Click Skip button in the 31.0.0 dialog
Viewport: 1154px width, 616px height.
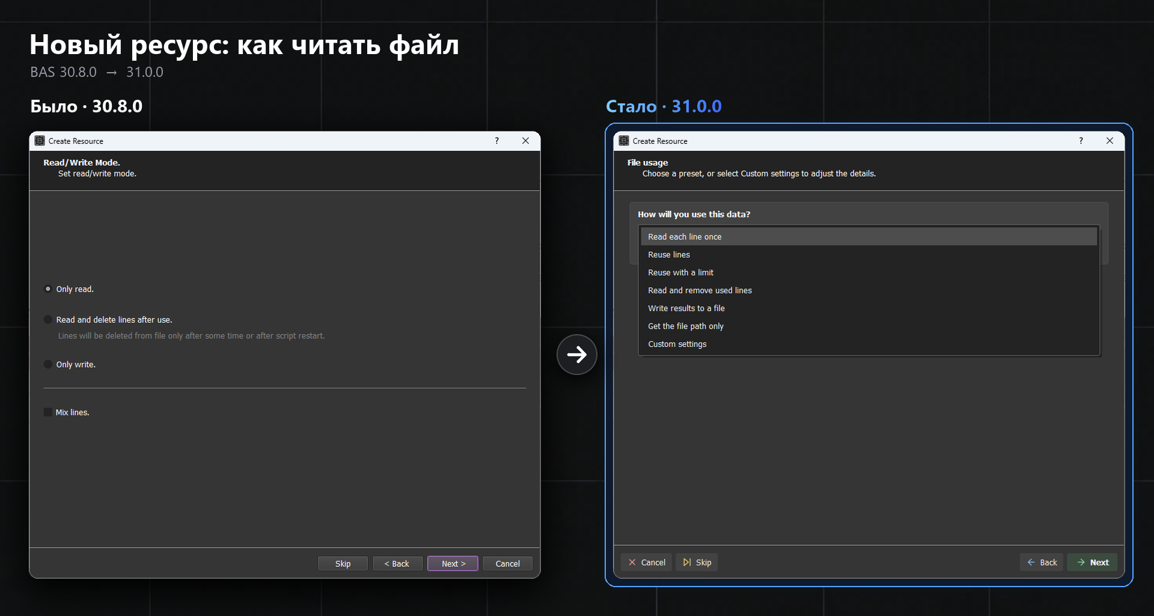[697, 563]
